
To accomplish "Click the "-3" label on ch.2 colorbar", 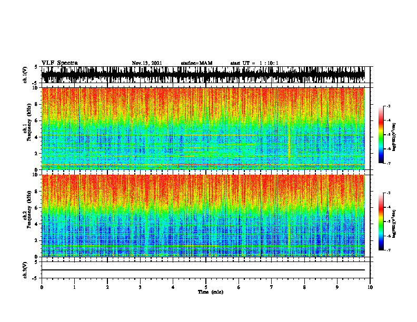I will pos(389,193).
